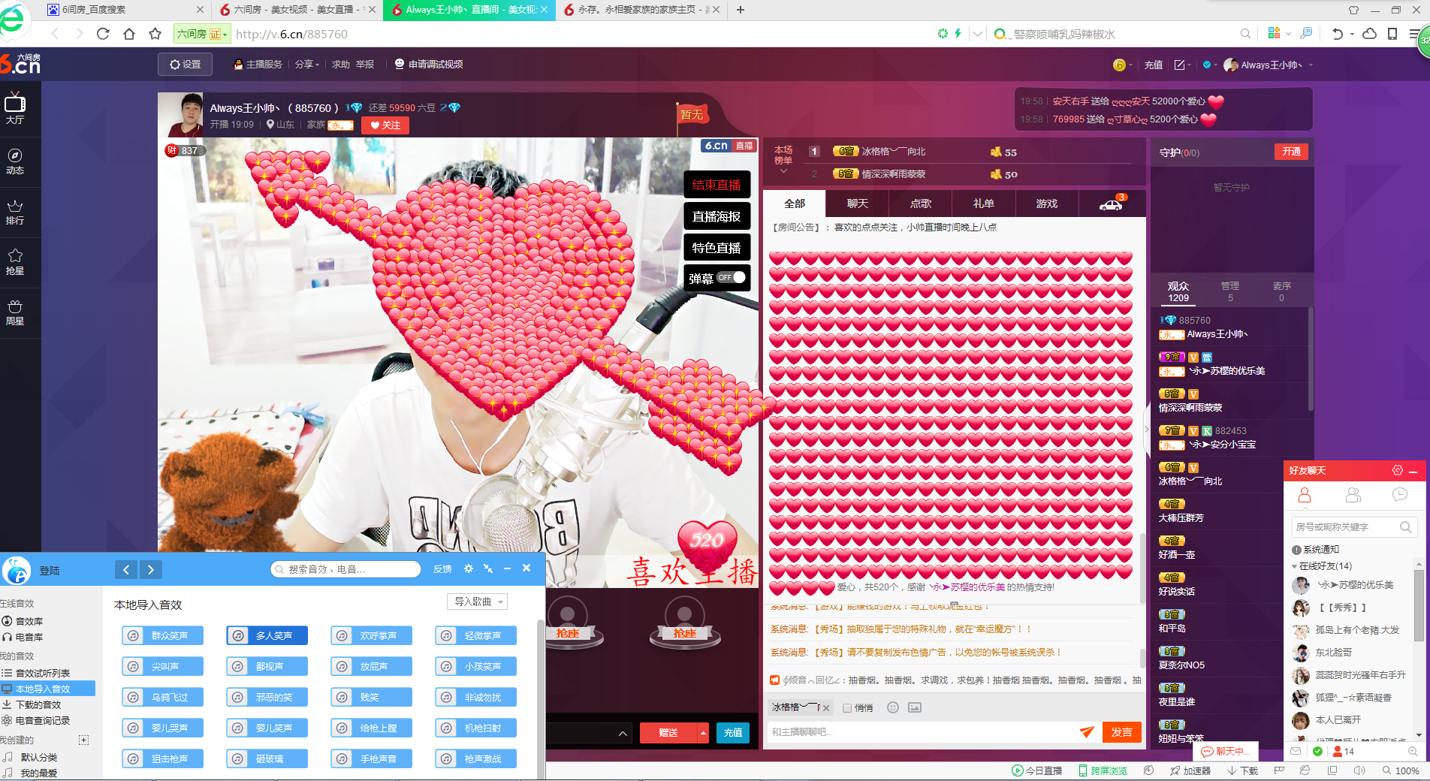Click the 直播海报 poster button

click(717, 216)
